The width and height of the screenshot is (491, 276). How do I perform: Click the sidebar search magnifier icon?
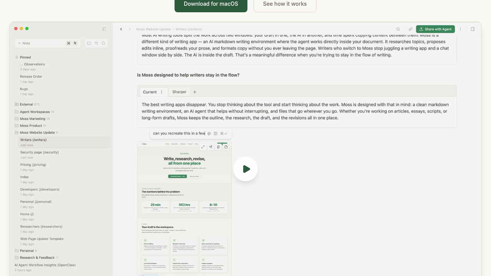coord(104,43)
